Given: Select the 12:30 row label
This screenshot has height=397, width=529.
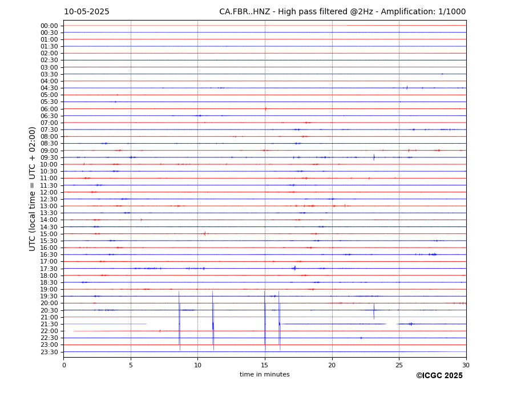Looking at the screenshot, I should [49, 199].
